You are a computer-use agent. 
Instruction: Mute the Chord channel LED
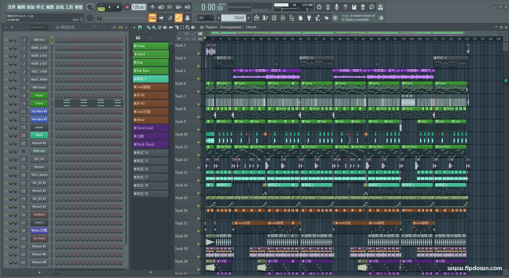point(6,104)
